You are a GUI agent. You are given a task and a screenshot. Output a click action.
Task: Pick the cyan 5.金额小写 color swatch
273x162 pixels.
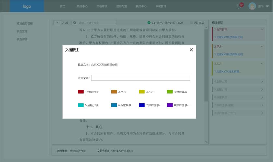point(81,105)
